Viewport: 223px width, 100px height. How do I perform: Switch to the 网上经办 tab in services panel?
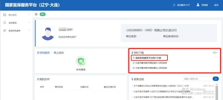pyautogui.click(x=59, y=53)
